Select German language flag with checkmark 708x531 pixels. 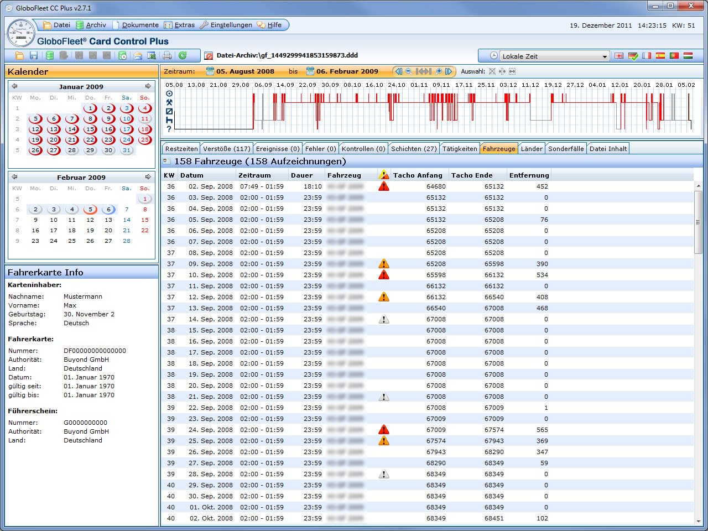(x=633, y=56)
